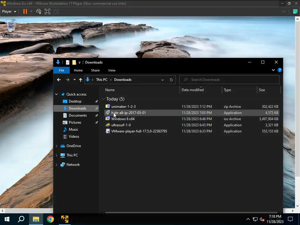The image size is (300, 225).
Task: Open Videos in Quick access
Action: point(74,137)
